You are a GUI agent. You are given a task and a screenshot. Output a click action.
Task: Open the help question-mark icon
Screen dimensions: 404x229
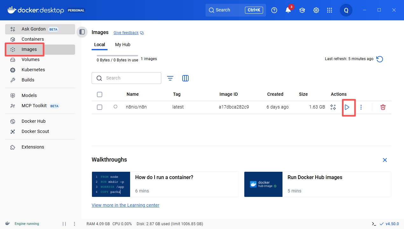(x=274, y=10)
